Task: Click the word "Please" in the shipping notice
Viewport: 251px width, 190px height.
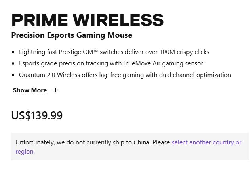Action: pyautogui.click(x=161, y=142)
